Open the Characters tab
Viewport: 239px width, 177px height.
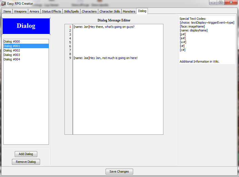pyautogui.click(x=89, y=11)
